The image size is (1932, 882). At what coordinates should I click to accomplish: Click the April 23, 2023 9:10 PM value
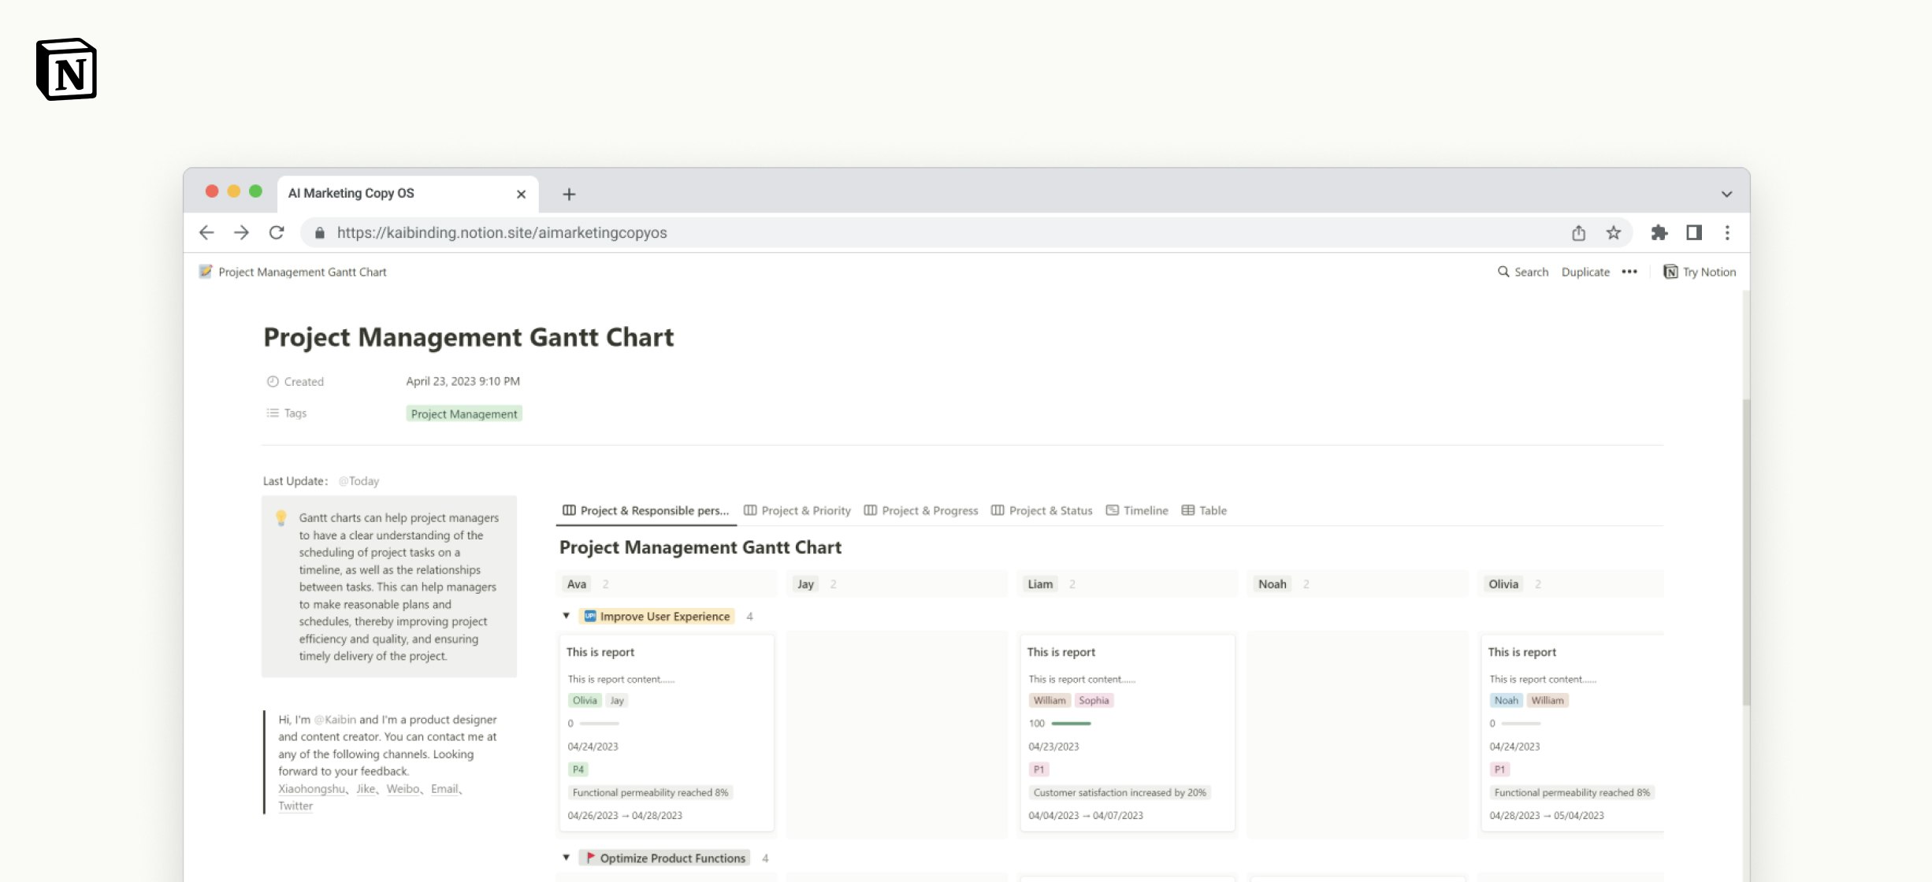pyautogui.click(x=463, y=381)
